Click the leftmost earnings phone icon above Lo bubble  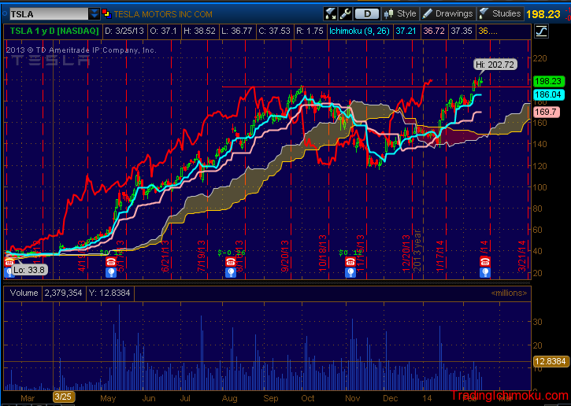coord(9,261)
